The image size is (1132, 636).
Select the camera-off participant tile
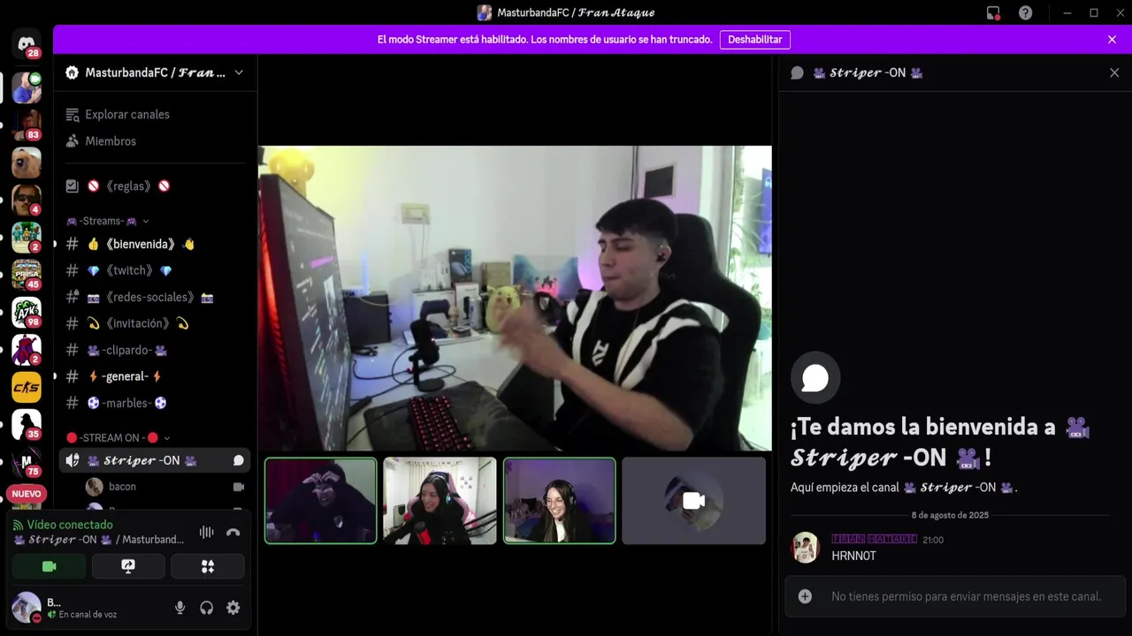694,500
